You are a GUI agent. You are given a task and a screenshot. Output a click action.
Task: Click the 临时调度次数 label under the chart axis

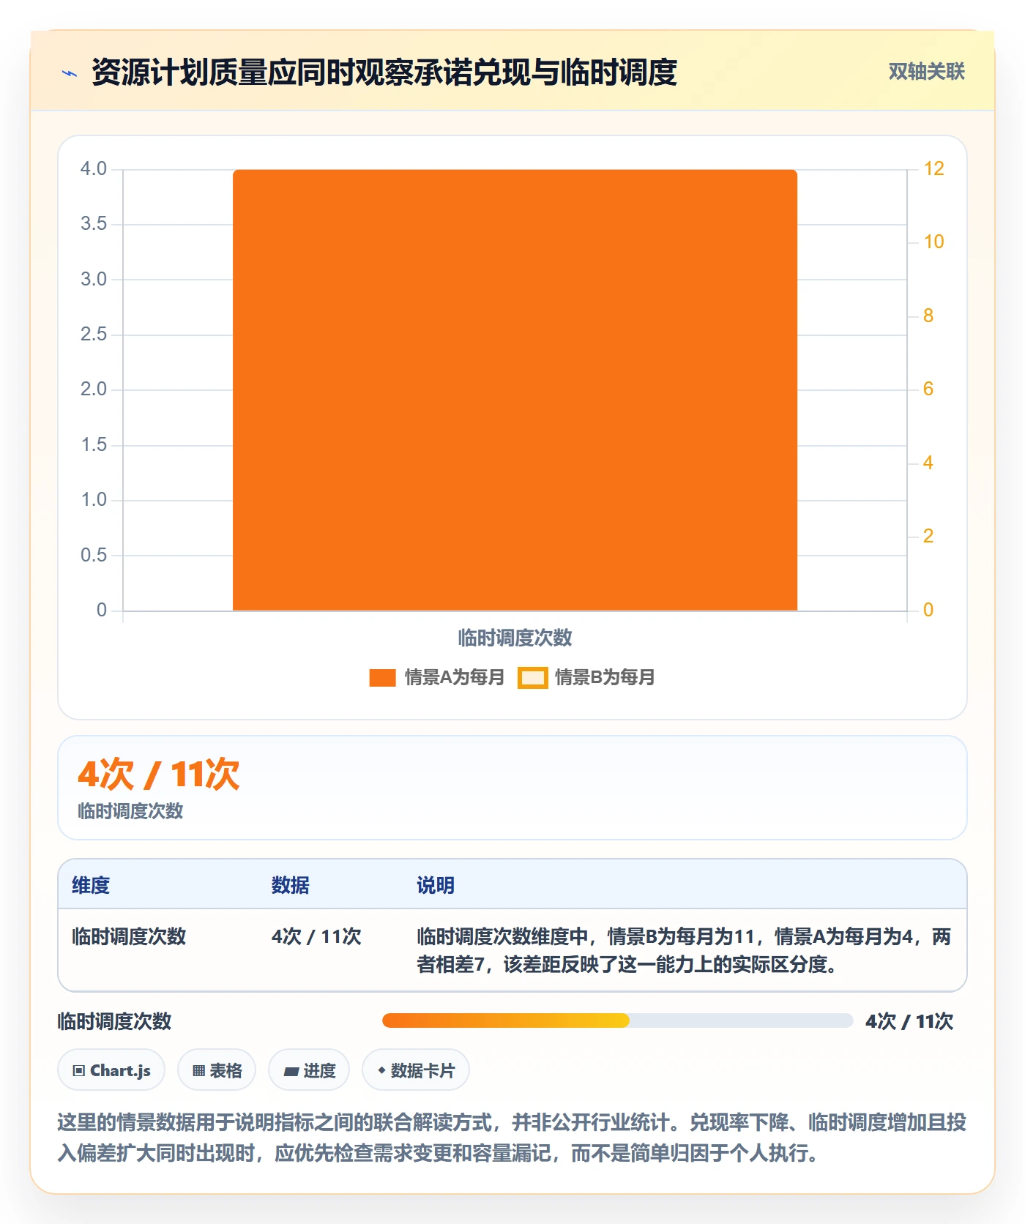515,638
